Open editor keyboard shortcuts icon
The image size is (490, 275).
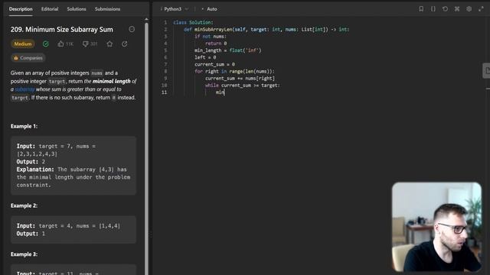[x=457, y=9]
